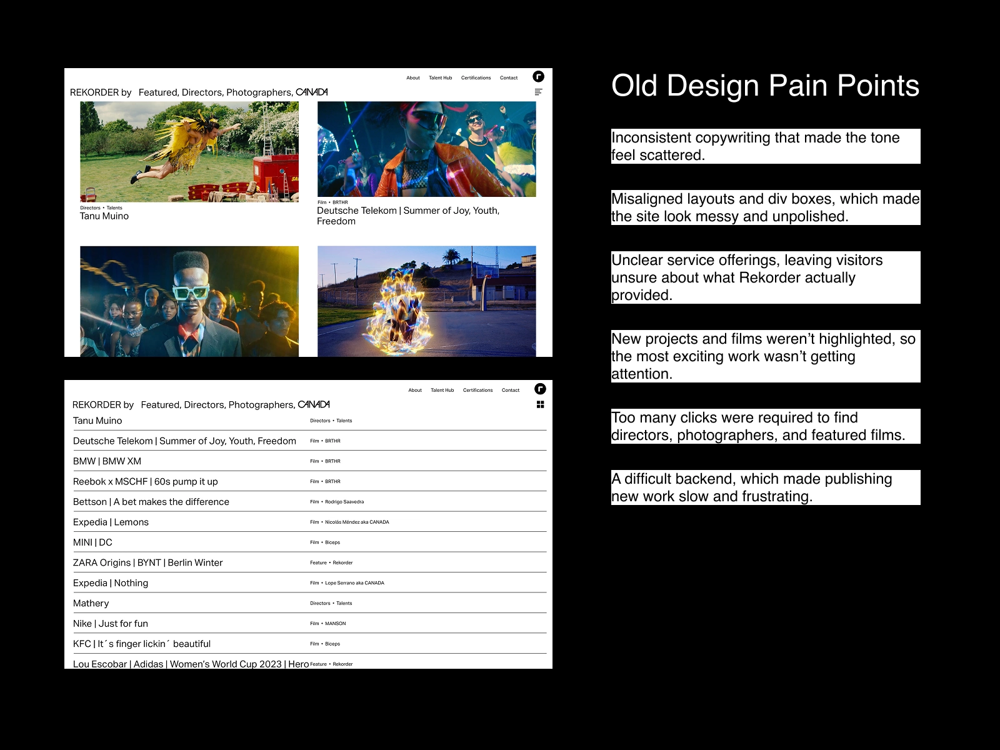Open Certifications in the list-view screenshot nav

(x=478, y=390)
